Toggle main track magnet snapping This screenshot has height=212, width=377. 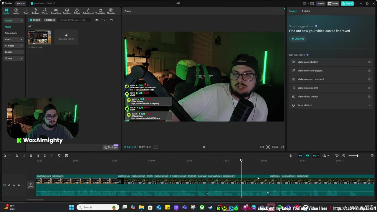[x=300, y=155]
